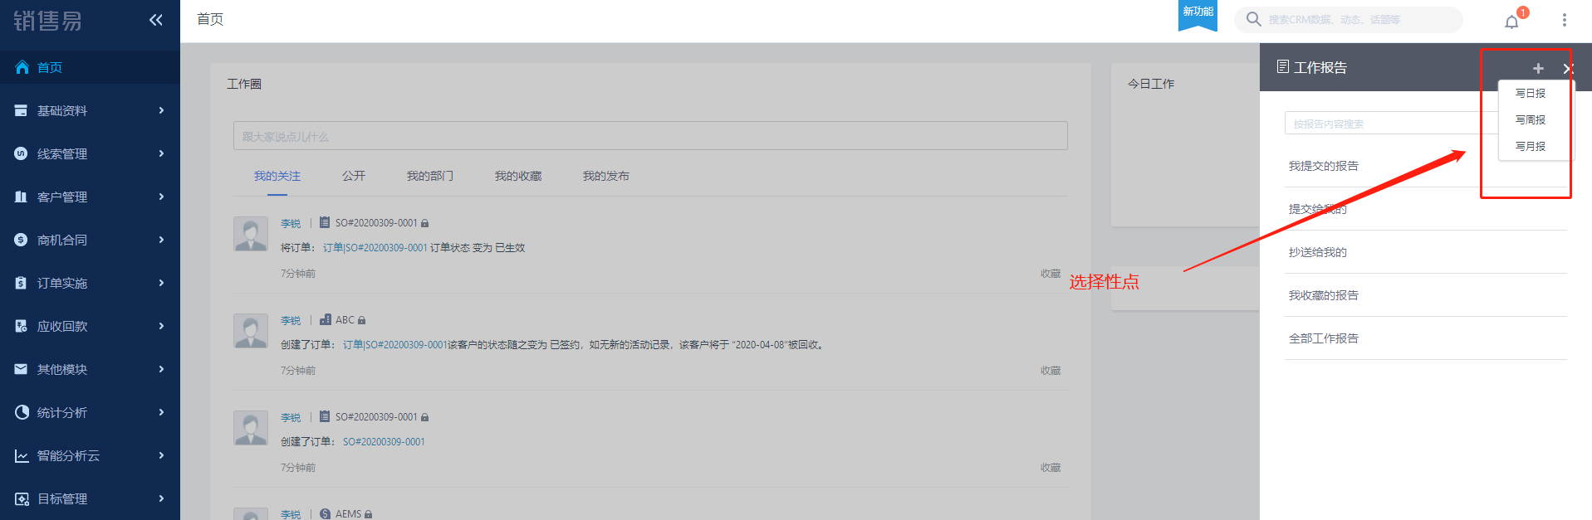This screenshot has height=520, width=1592.
Task: Click the lock icon after ABC
Action: [361, 320]
